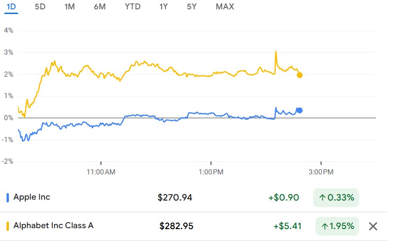This screenshot has height=245, width=395.
Task: Click the Apple $270.94 price
Action: coord(175,198)
